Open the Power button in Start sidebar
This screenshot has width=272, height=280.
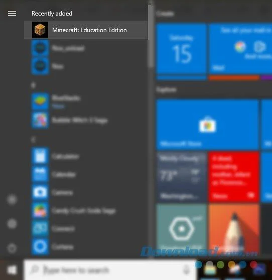click(x=12, y=248)
